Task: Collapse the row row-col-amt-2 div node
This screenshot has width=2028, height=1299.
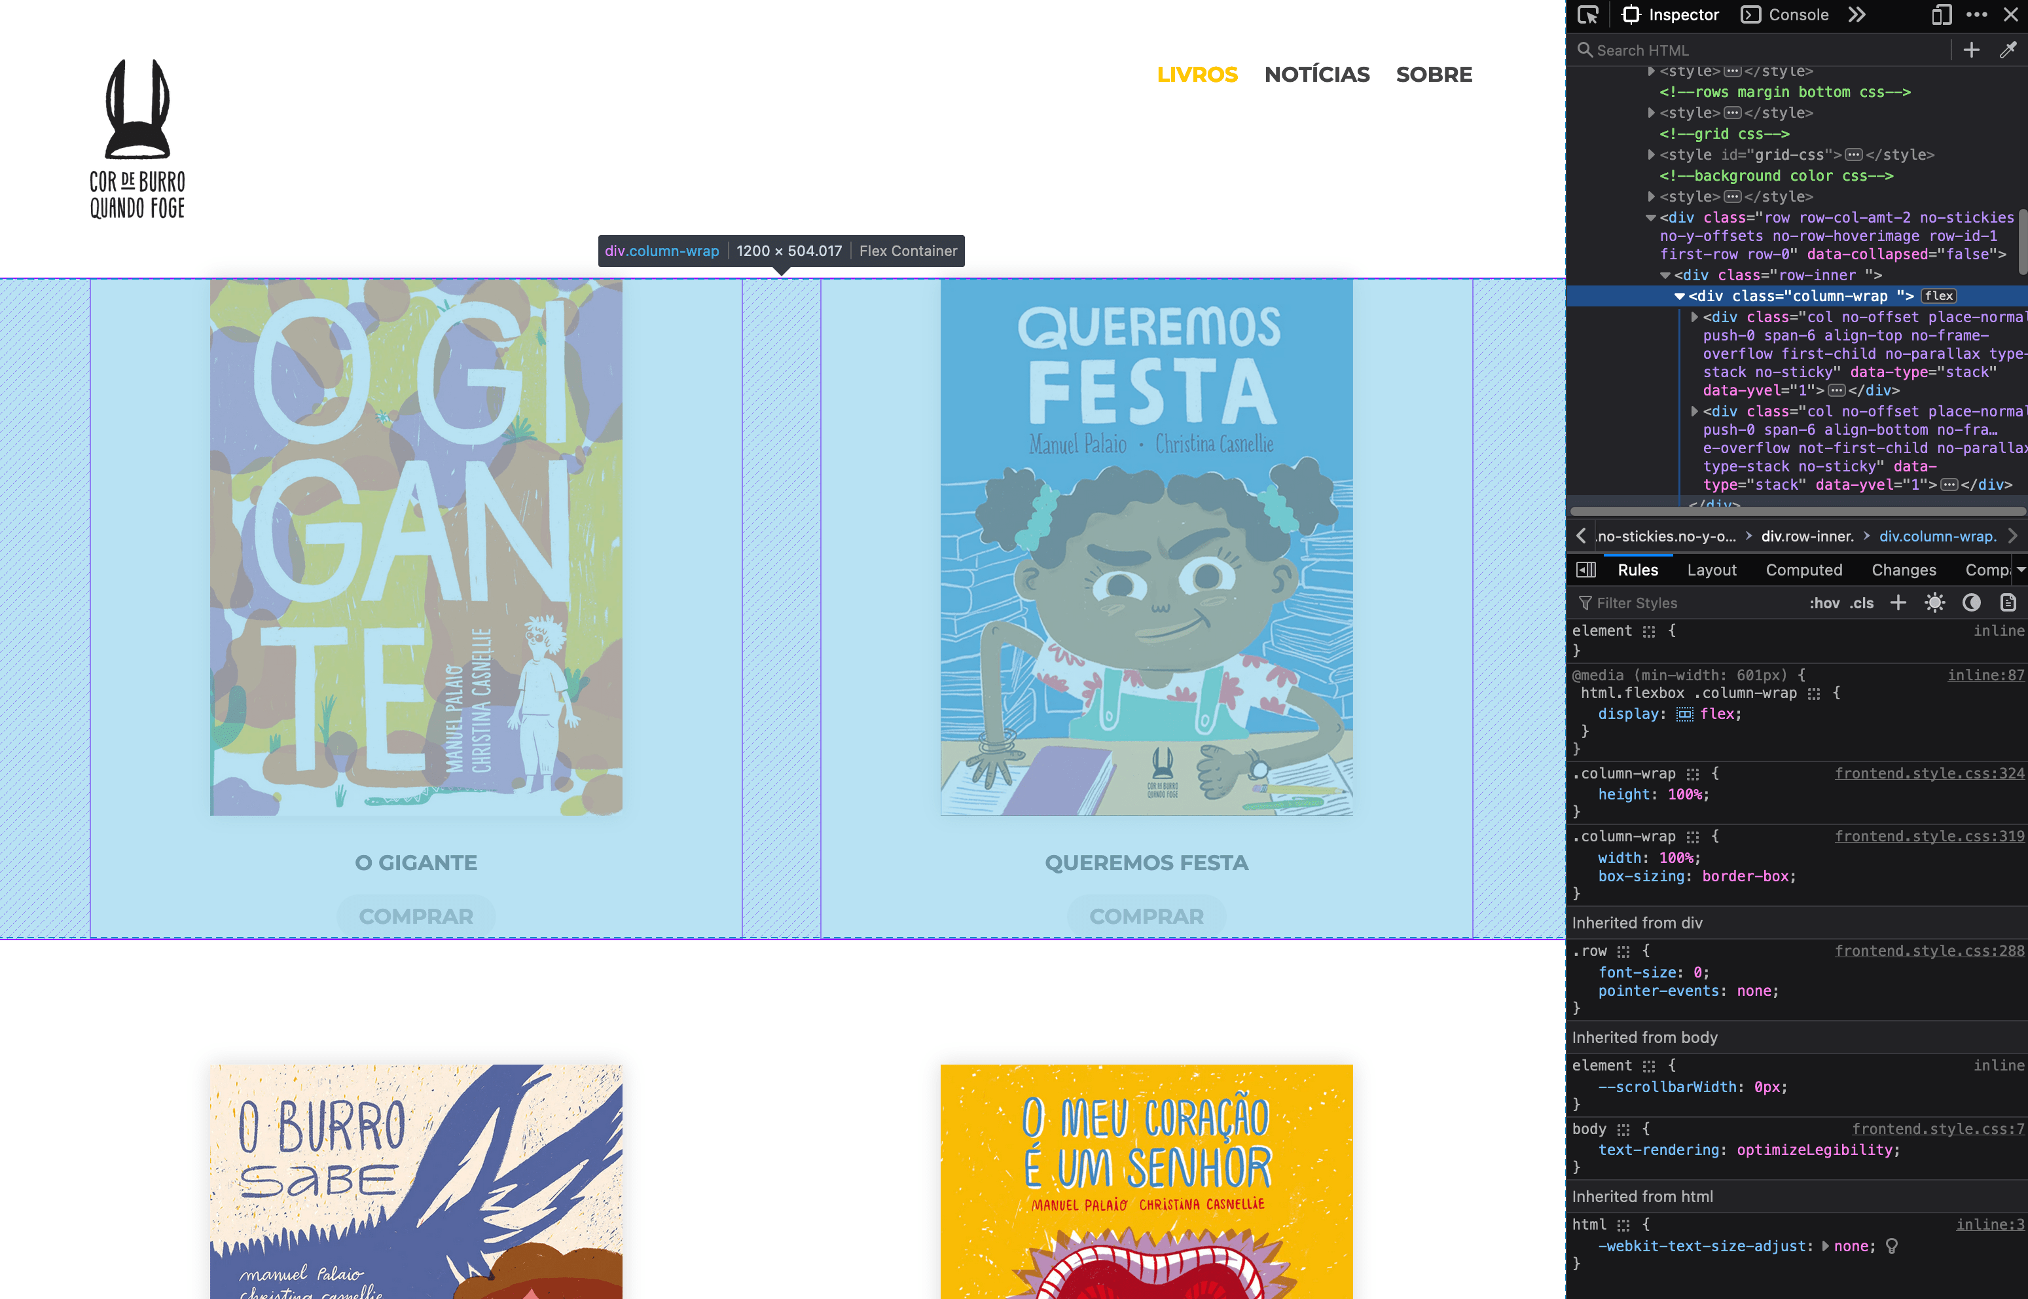Action: (1651, 217)
